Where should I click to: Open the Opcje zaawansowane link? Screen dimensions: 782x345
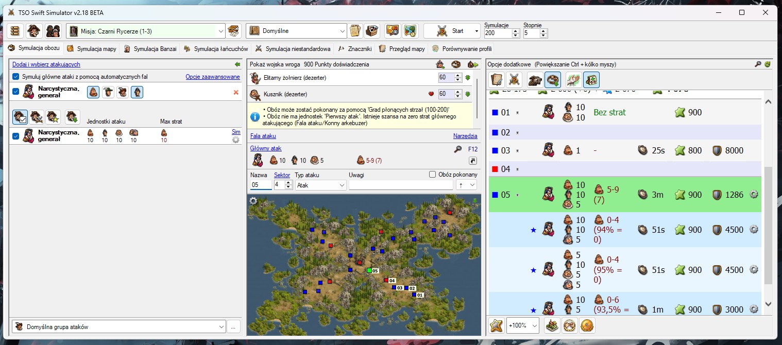[213, 77]
